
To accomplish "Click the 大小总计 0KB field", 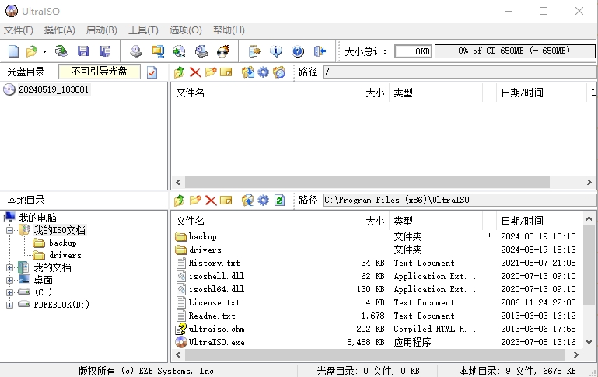I will click(413, 51).
